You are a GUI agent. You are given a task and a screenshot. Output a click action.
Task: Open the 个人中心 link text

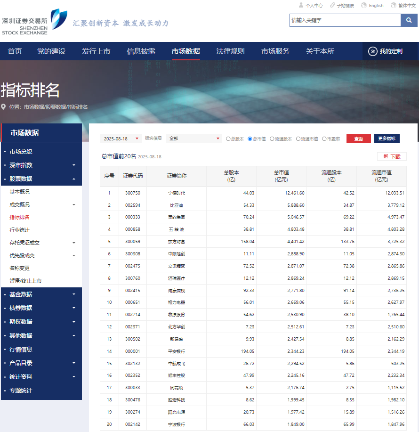coord(314,5)
